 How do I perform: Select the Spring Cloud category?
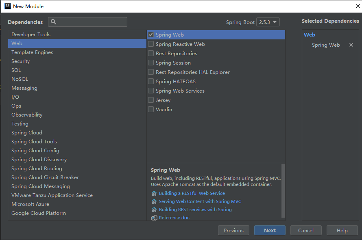coord(77,132)
